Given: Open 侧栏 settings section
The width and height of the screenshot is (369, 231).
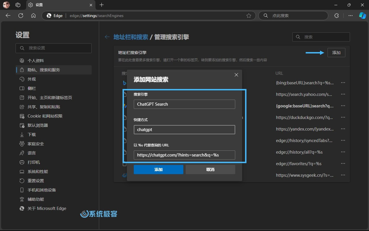Looking at the screenshot, I should (x=54, y=88).
